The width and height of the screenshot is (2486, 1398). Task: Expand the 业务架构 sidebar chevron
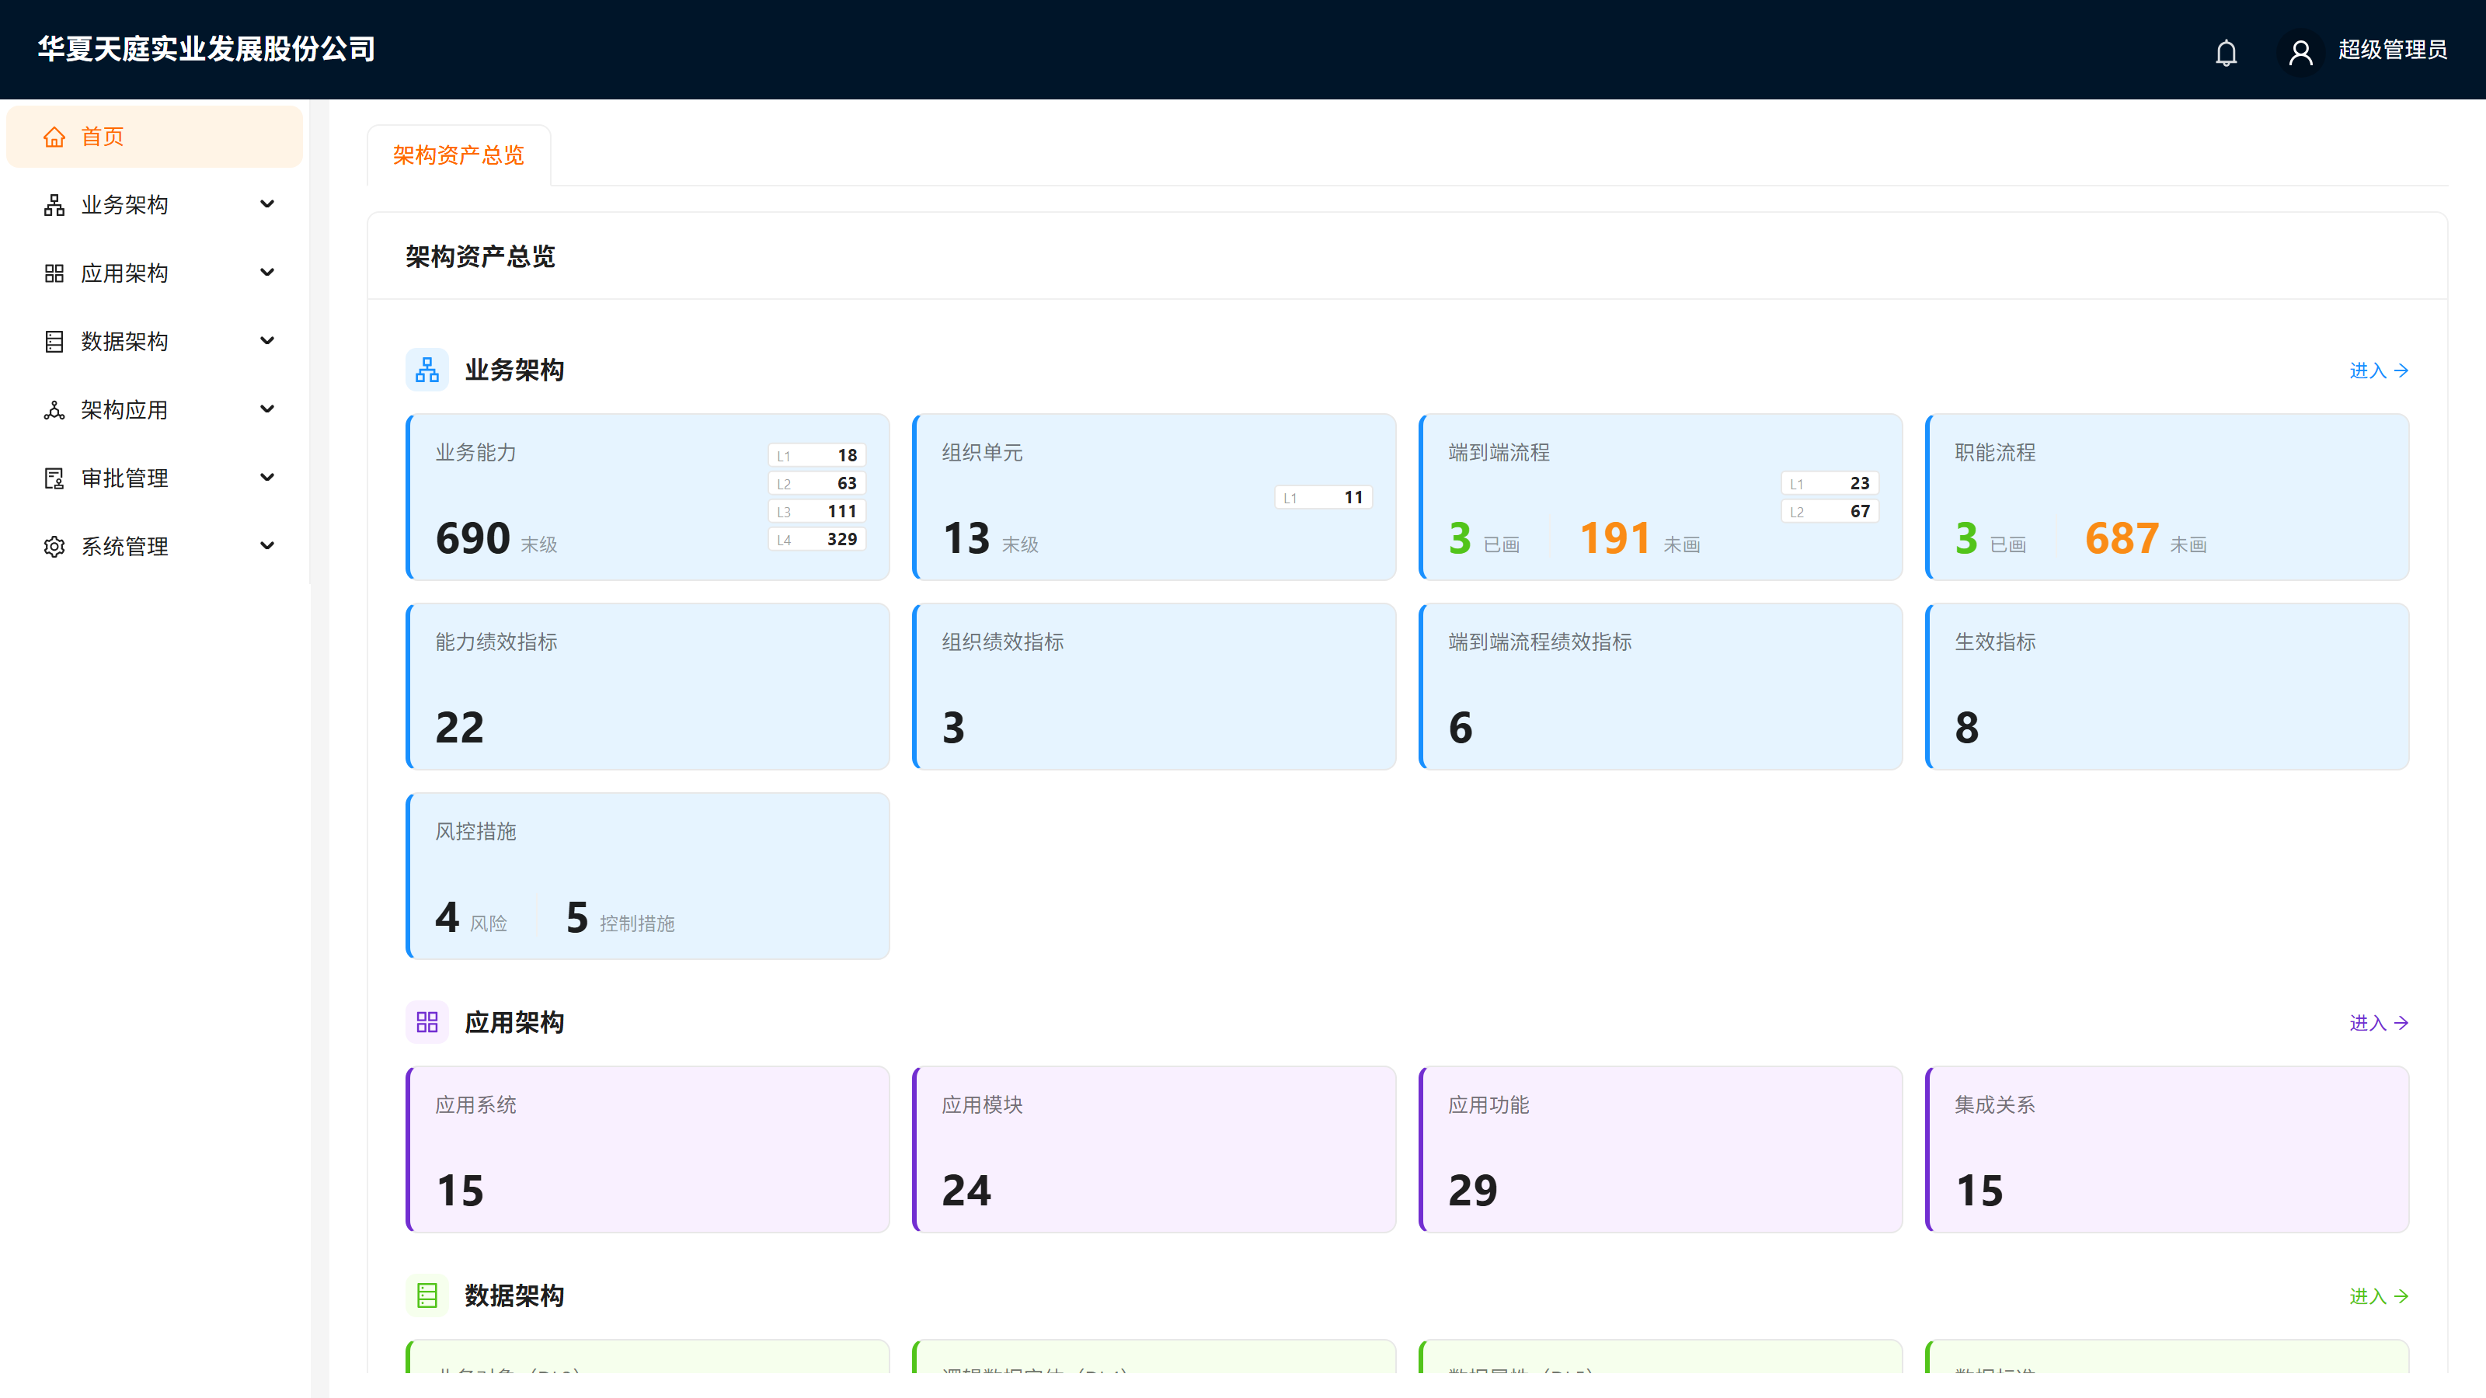[x=267, y=204]
